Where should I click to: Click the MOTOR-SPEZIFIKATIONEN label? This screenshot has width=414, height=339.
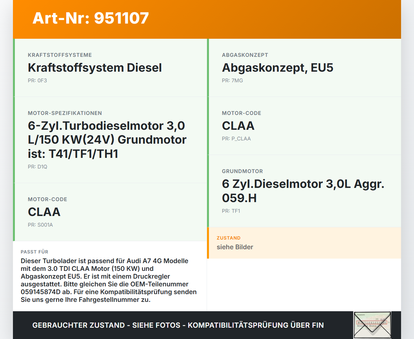pyautogui.click(x=65, y=113)
